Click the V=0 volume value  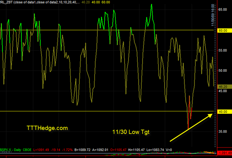click(169, 150)
